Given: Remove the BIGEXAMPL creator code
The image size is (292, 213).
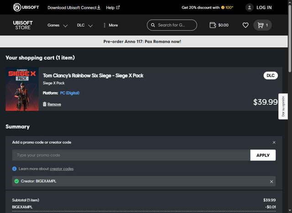Looking at the screenshot, I should (271, 181).
